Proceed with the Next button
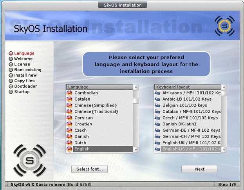 200,169
